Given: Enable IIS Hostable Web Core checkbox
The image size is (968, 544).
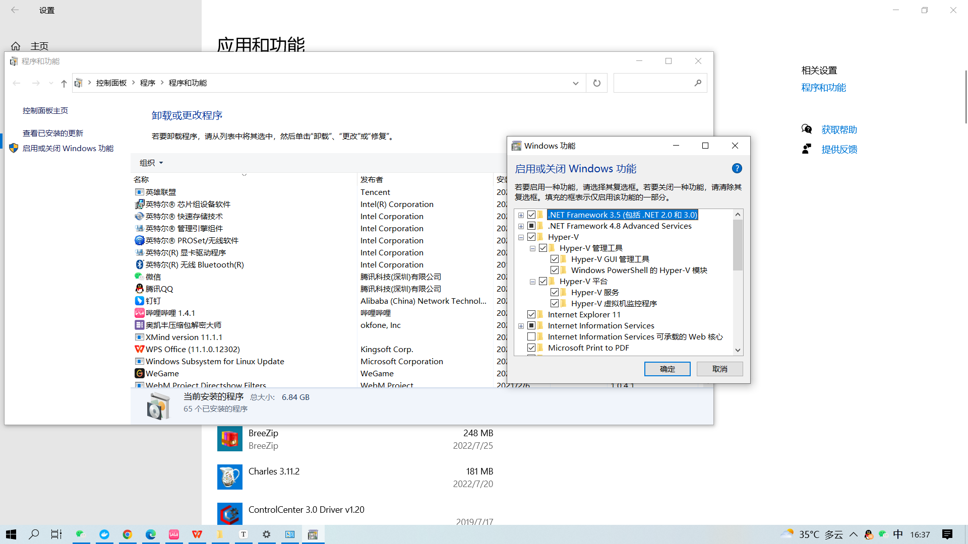Looking at the screenshot, I should (531, 336).
